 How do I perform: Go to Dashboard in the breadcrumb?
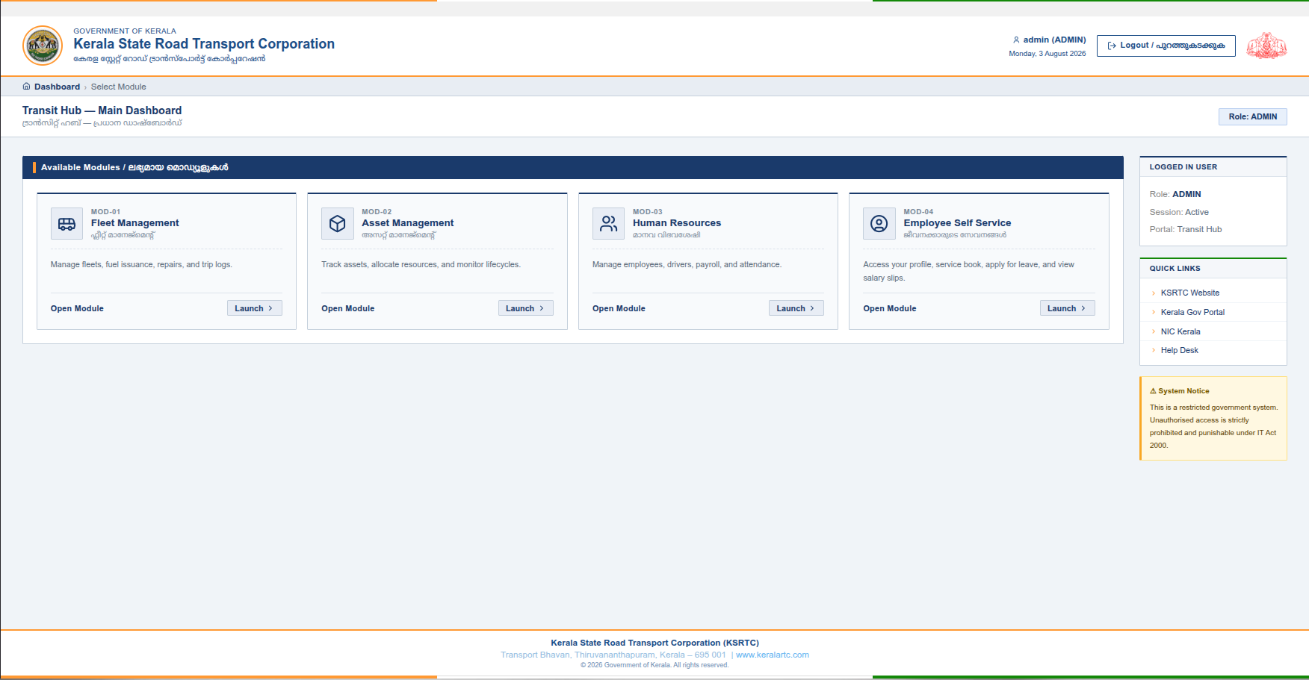click(57, 87)
